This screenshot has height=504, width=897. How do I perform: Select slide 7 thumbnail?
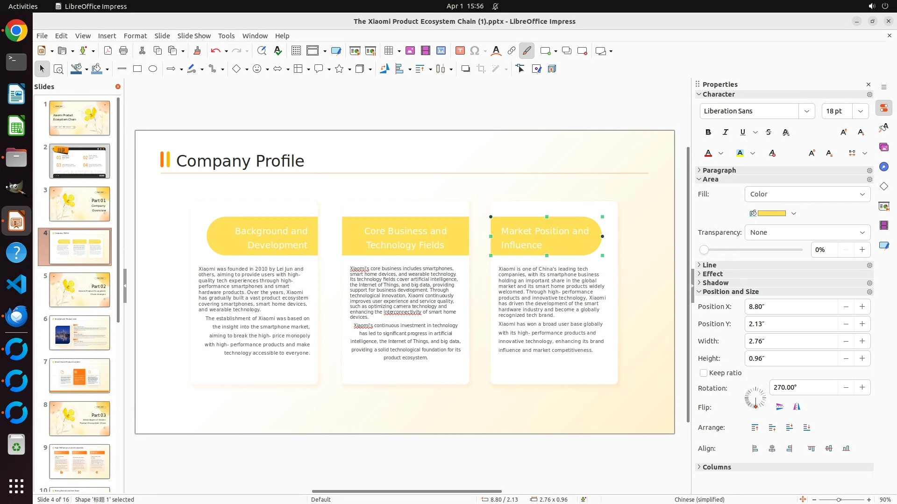79,375
